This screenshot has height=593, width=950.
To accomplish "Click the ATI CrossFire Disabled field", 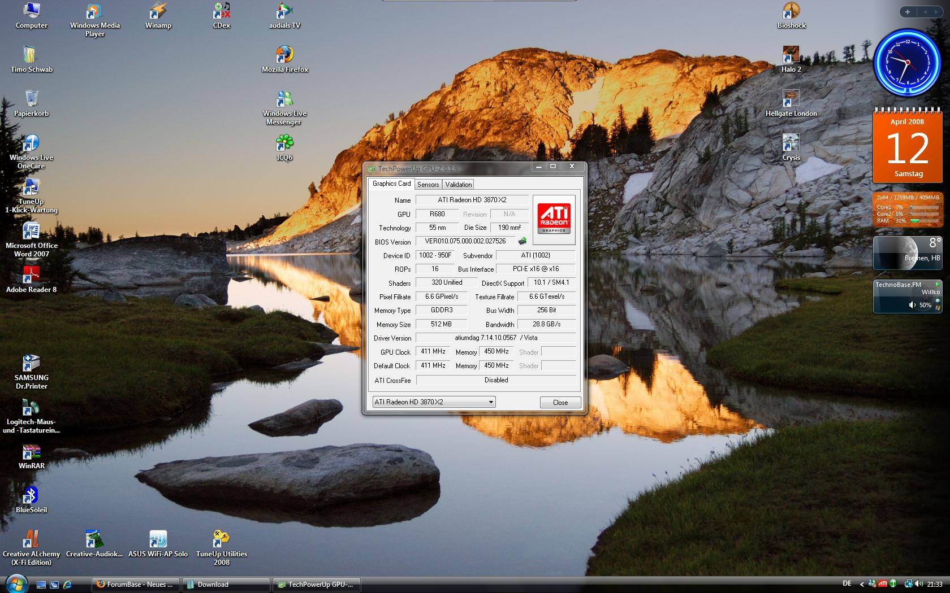I will point(496,380).
